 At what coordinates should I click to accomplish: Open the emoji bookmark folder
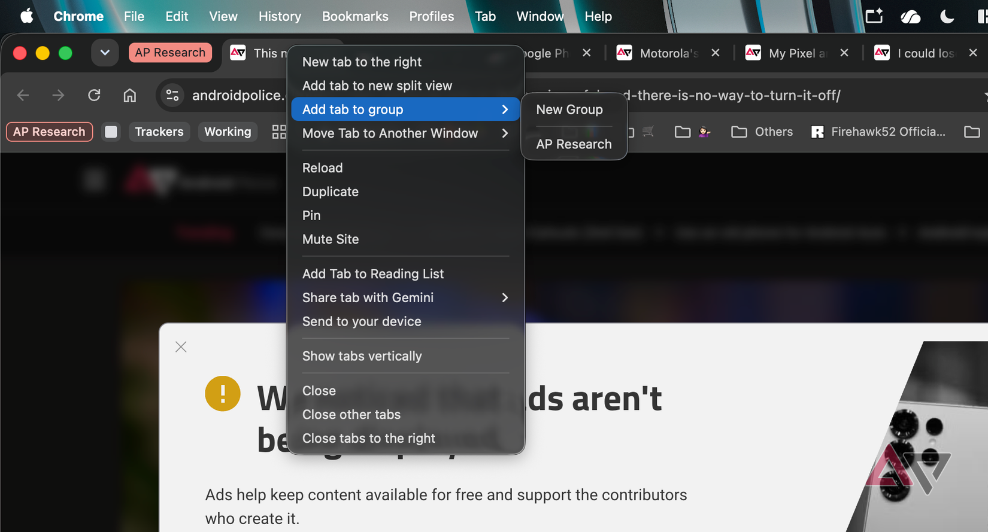pos(692,132)
